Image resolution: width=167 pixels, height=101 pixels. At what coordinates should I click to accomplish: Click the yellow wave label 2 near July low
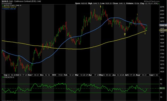coord(125,34)
